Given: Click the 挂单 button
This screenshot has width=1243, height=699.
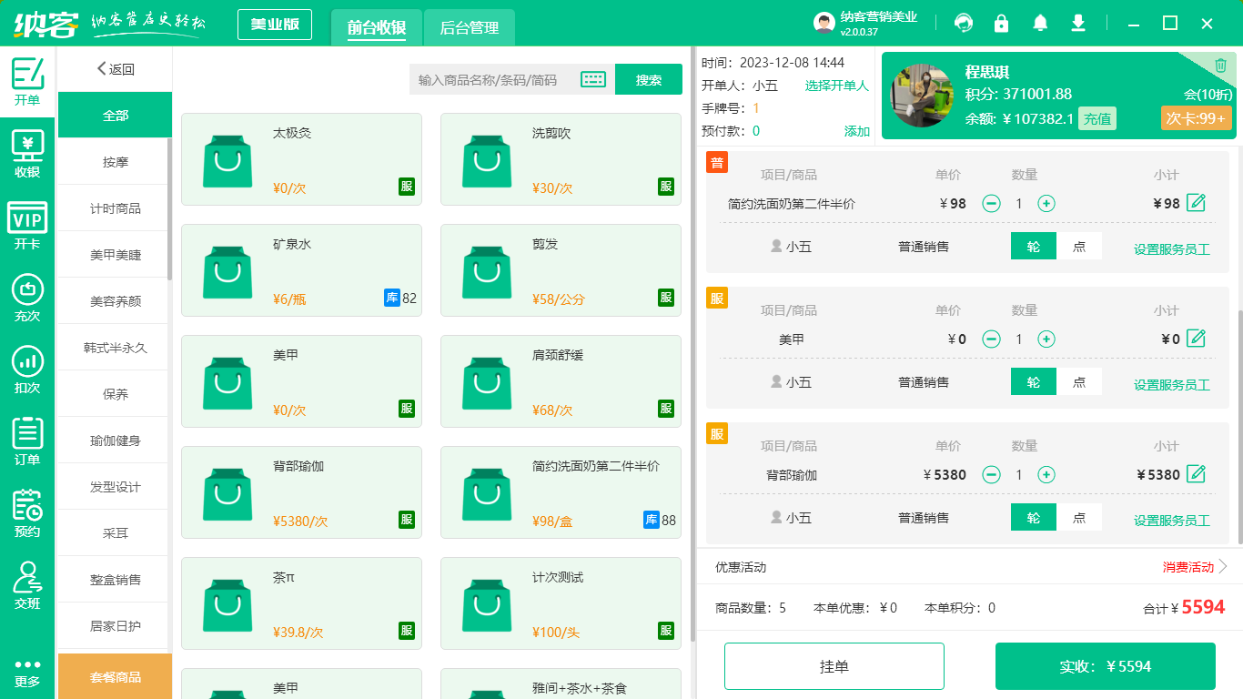Looking at the screenshot, I should 834,665.
